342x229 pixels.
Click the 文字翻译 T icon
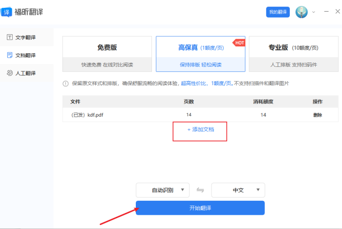point(10,37)
